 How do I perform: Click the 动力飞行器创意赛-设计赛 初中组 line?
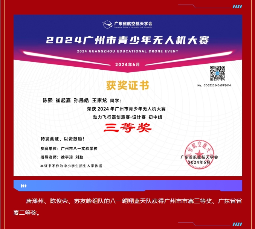tap(128, 117)
